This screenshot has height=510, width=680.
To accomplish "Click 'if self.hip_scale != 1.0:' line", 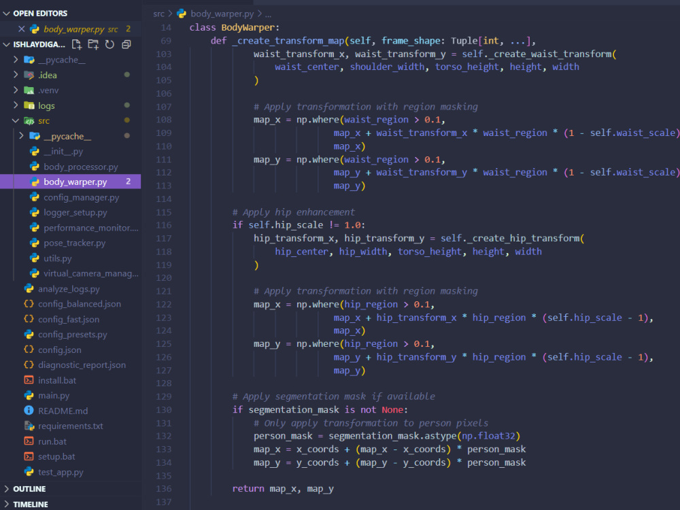I will click(299, 225).
